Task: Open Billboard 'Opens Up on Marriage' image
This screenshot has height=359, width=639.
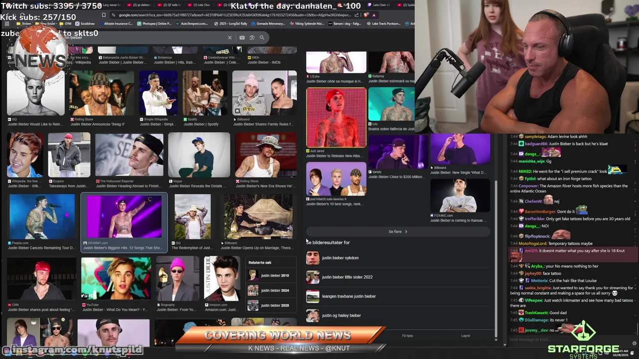Action: tap(258, 216)
